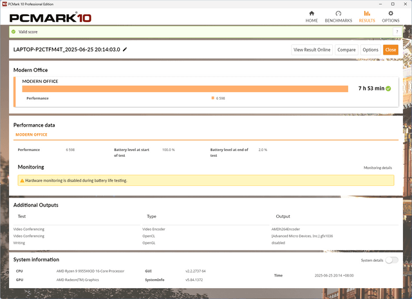The height and width of the screenshot is (299, 412).
Task: Click the AMD Radeon(TM) Graphics GPU value
Action: pos(77,280)
